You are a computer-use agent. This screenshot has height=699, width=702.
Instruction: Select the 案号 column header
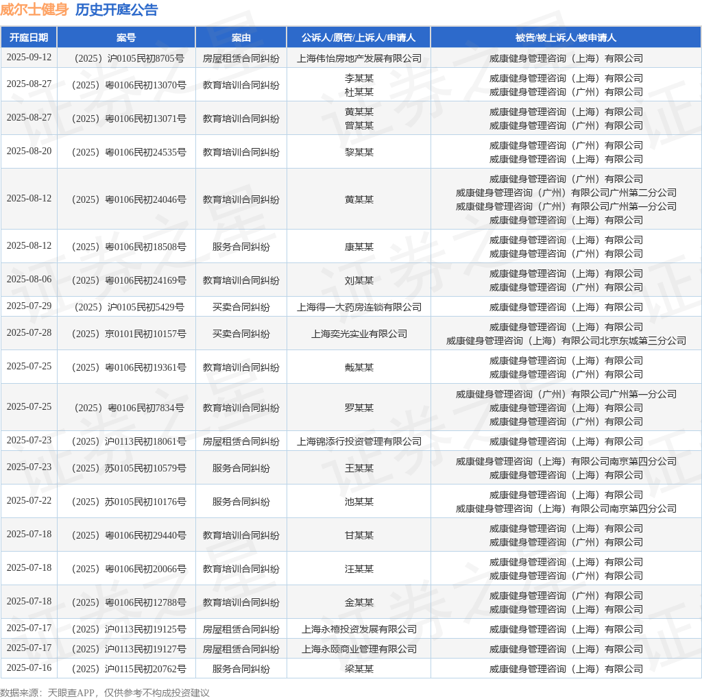pos(126,38)
